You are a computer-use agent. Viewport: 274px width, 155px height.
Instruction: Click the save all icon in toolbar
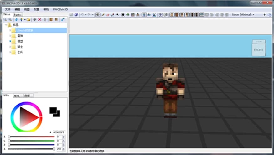76,15
